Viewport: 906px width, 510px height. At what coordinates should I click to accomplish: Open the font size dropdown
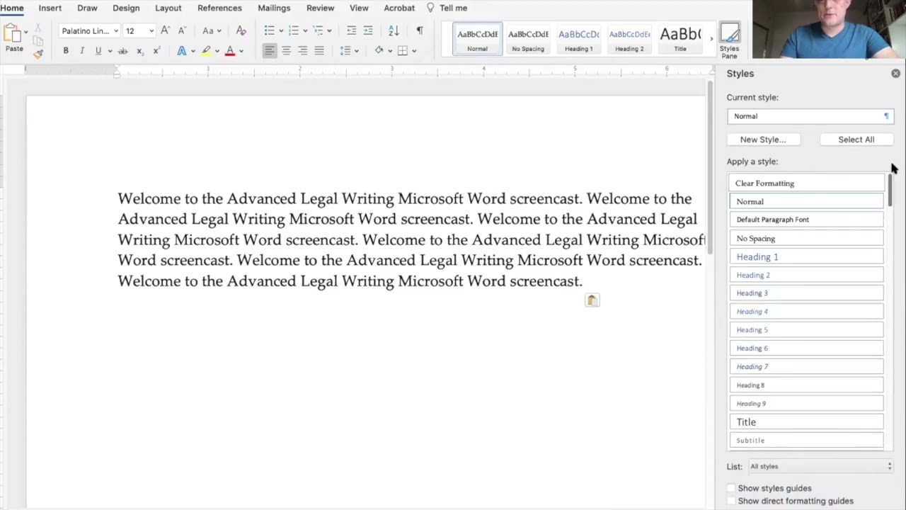point(151,31)
